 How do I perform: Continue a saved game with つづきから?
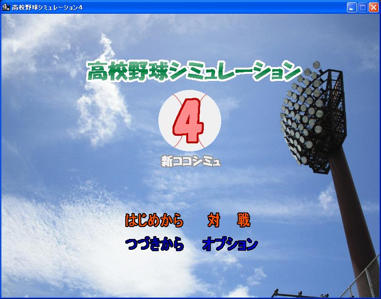(155, 244)
